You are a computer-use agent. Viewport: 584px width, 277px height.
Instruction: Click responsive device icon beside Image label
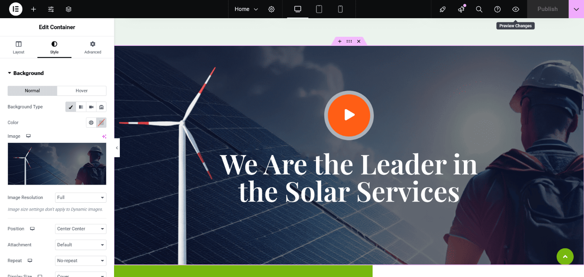(x=28, y=136)
